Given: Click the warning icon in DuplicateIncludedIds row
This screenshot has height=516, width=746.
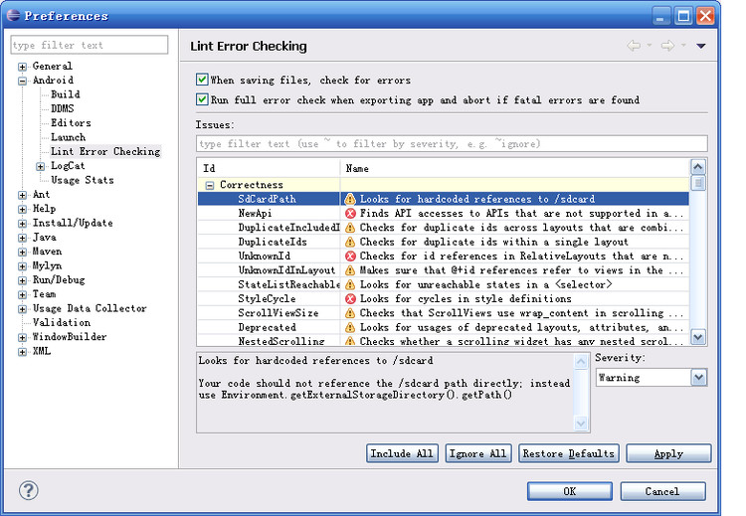Looking at the screenshot, I should [x=350, y=228].
